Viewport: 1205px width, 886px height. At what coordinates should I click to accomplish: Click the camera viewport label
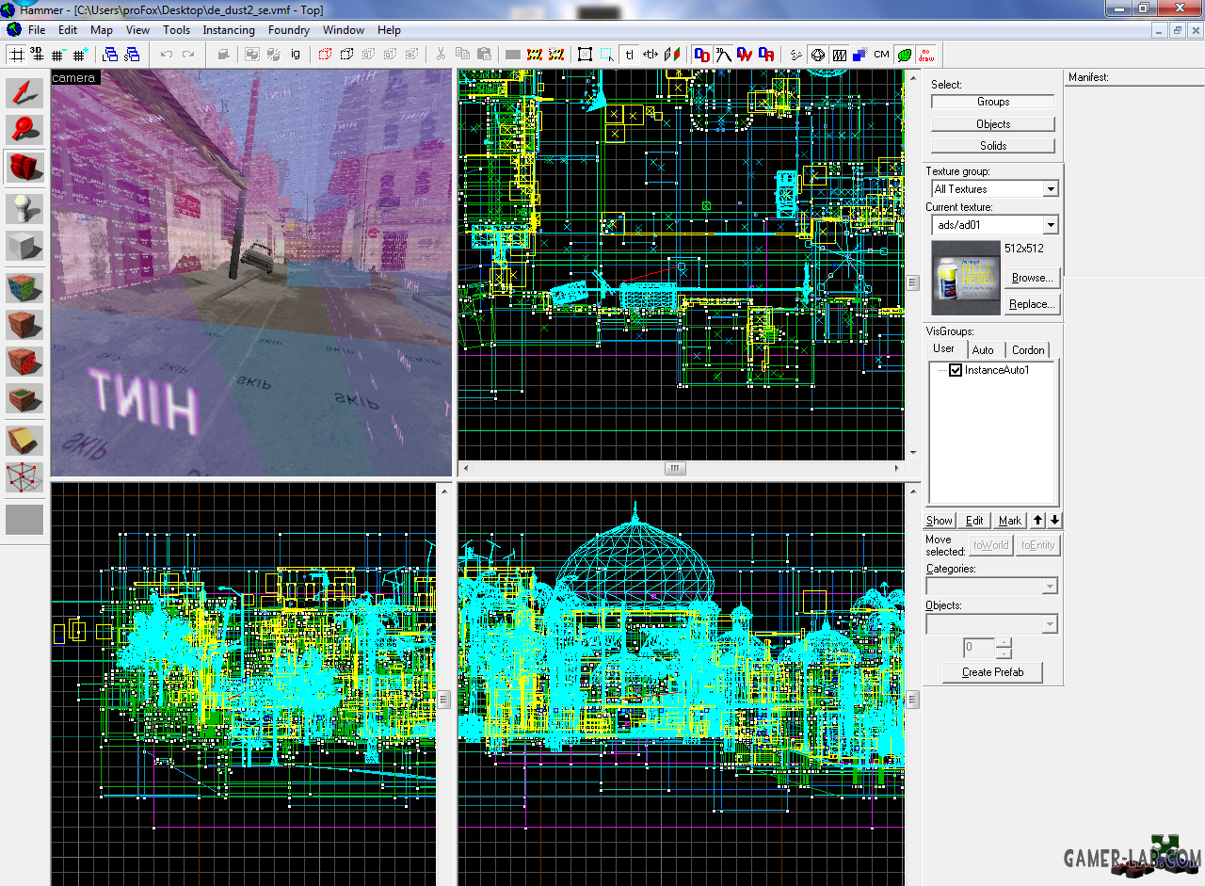pos(73,77)
